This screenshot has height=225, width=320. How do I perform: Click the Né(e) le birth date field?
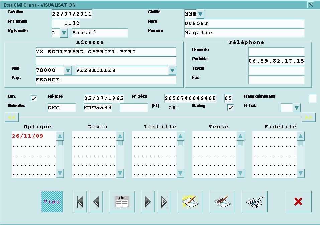pyautogui.click(x=104, y=98)
